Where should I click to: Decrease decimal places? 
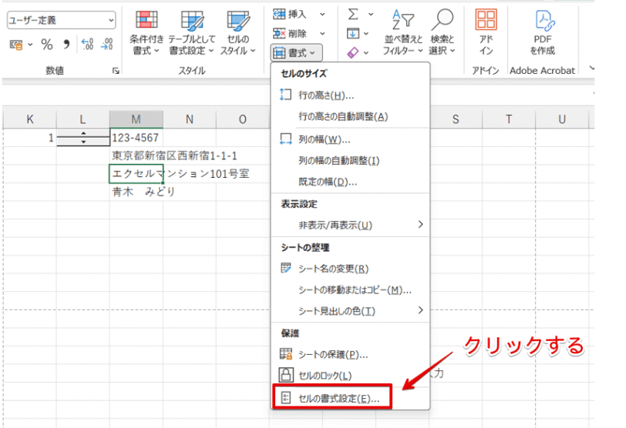pos(106,44)
